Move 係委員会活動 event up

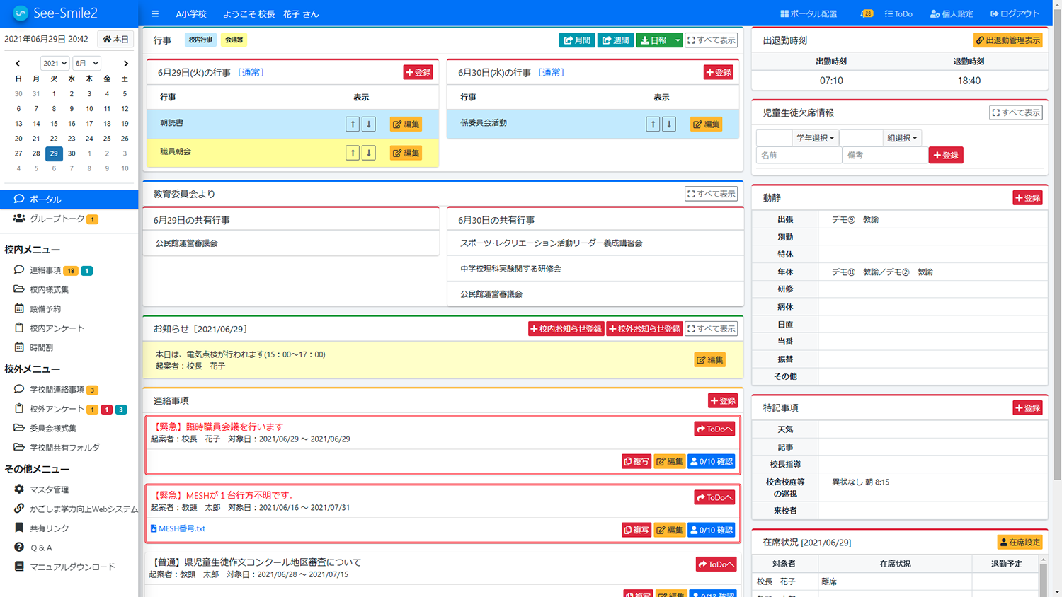click(653, 124)
